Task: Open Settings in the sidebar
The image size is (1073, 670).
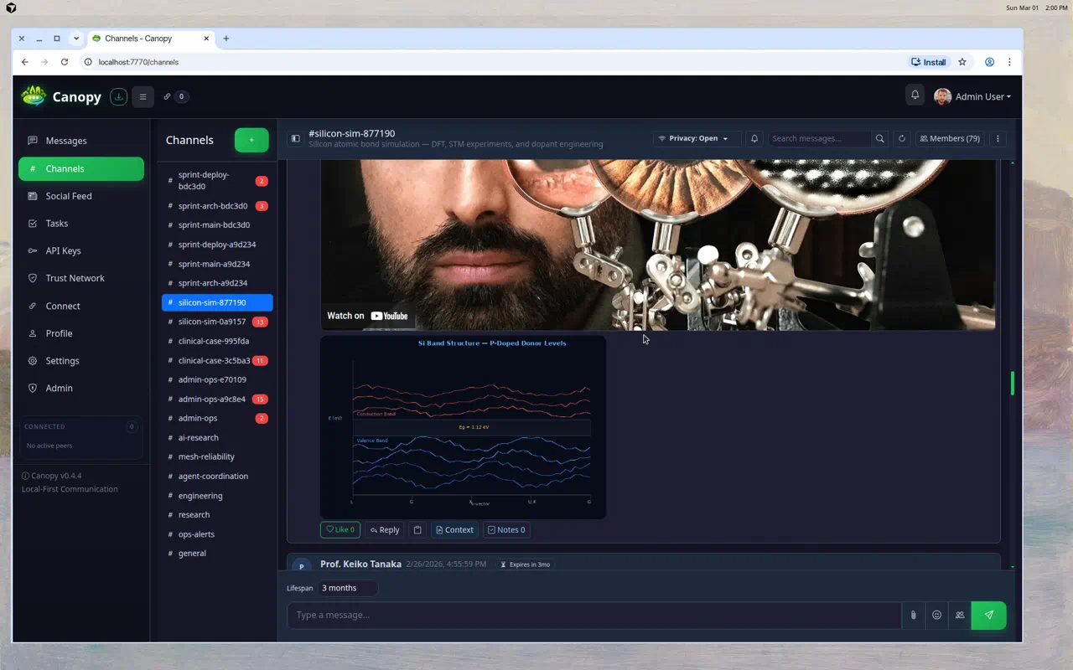Action: coord(81,361)
